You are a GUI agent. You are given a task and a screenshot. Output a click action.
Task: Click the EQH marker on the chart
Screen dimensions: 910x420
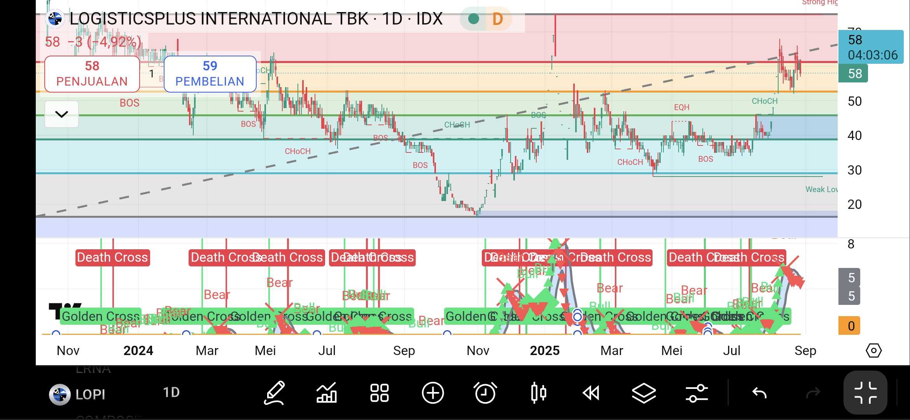(682, 107)
